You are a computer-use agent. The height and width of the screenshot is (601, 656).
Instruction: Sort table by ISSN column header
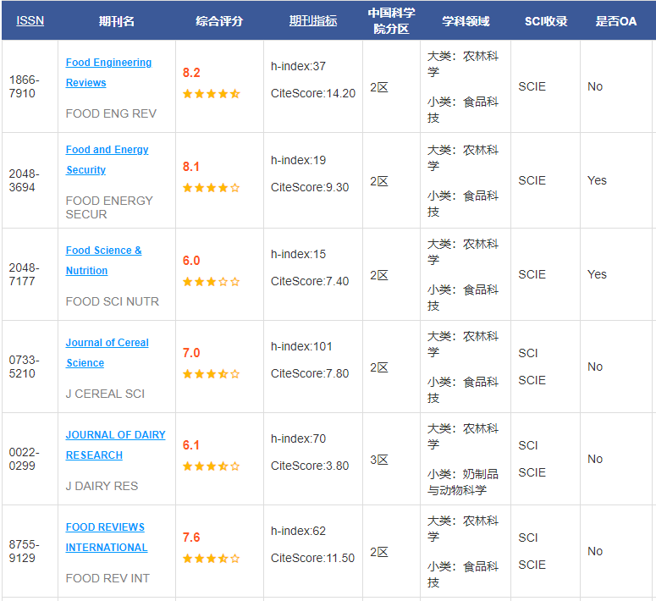click(x=30, y=20)
